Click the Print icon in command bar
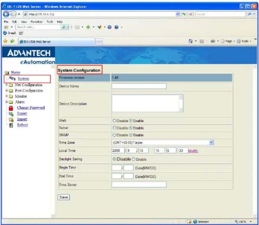This screenshot has width=259, height=225. point(213,41)
